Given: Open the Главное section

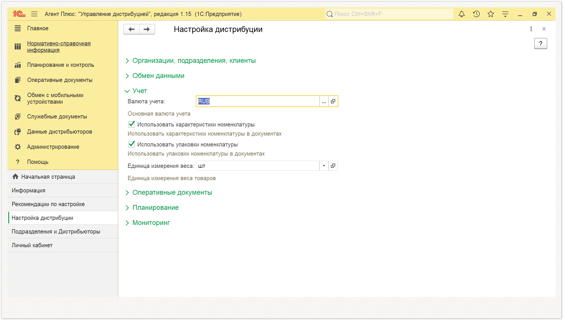Looking at the screenshot, I should coord(38,28).
